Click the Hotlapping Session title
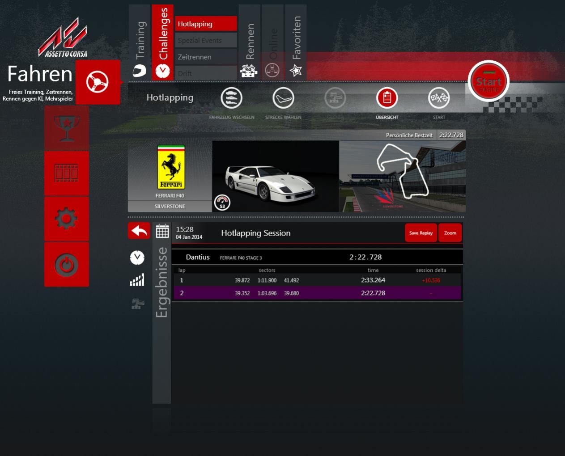This screenshot has width=565, height=456. (256, 233)
